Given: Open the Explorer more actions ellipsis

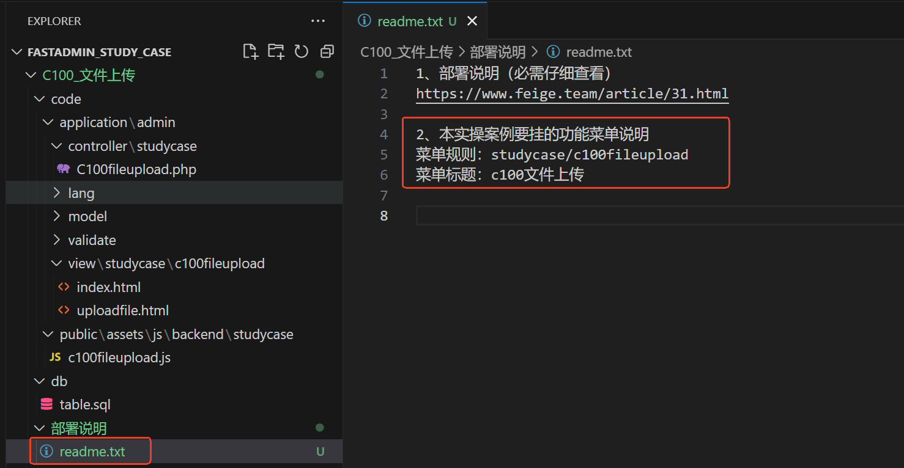Looking at the screenshot, I should point(318,21).
